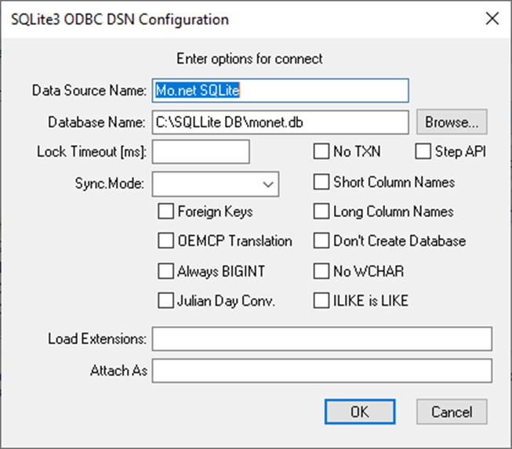Click the Lock Timeout input box

(x=201, y=152)
